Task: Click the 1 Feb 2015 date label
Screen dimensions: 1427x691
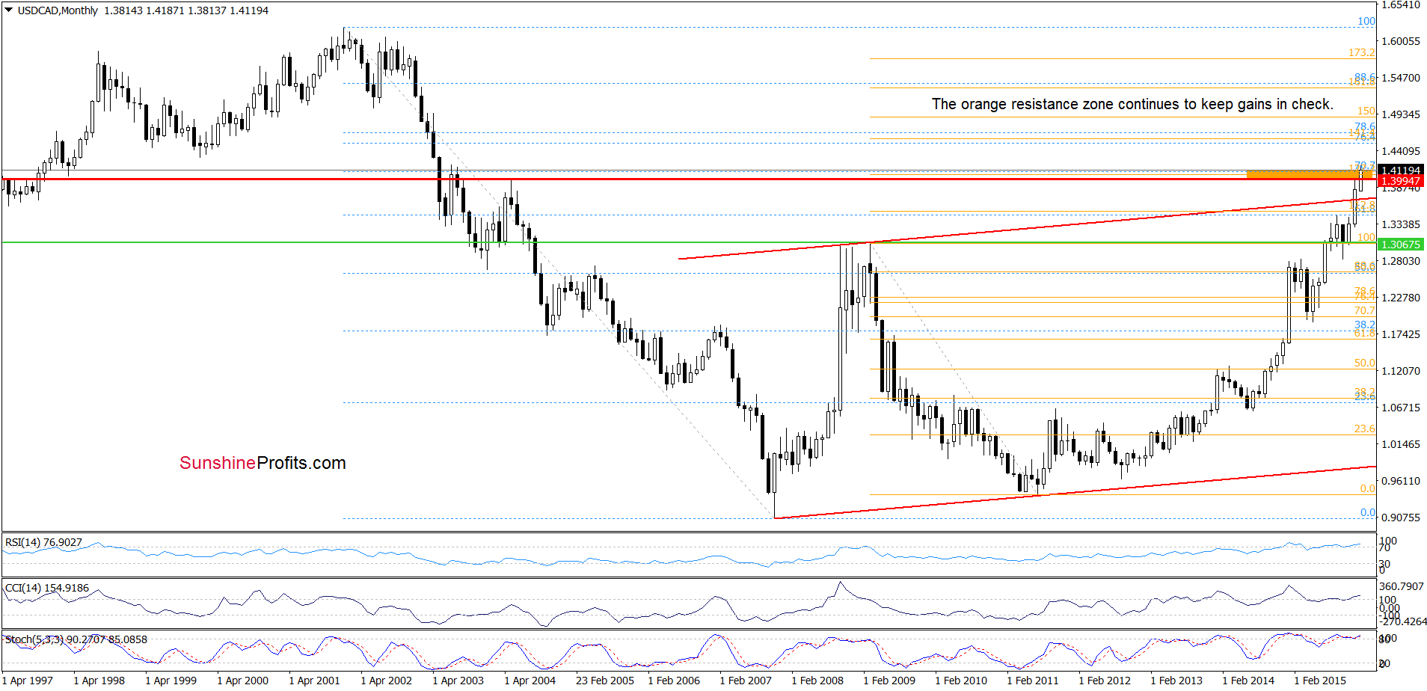Action: tap(1320, 681)
